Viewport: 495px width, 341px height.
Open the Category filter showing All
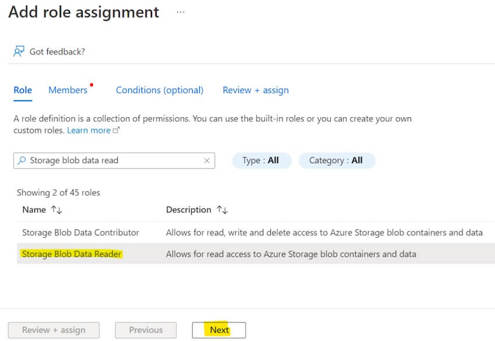337,160
